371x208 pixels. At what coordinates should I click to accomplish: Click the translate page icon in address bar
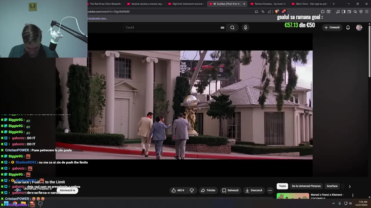pyautogui.click(x=263, y=12)
